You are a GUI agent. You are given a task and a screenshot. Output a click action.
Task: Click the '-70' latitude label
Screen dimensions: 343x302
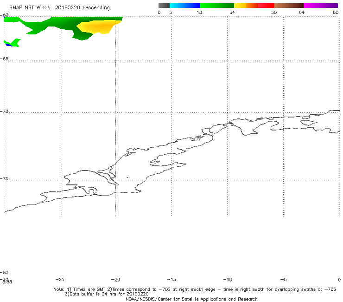pyautogui.click(x=4, y=112)
